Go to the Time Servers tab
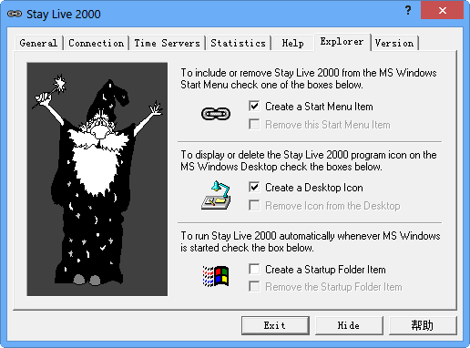Screen dimensions: 470x348 168,43
